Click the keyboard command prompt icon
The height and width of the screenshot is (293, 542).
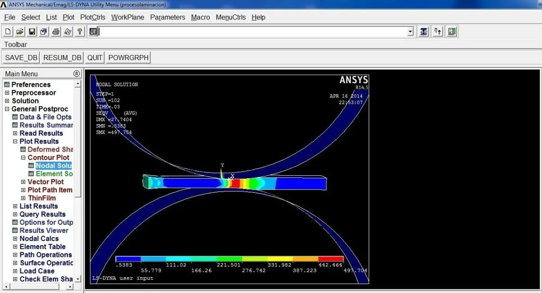pyautogui.click(x=93, y=32)
